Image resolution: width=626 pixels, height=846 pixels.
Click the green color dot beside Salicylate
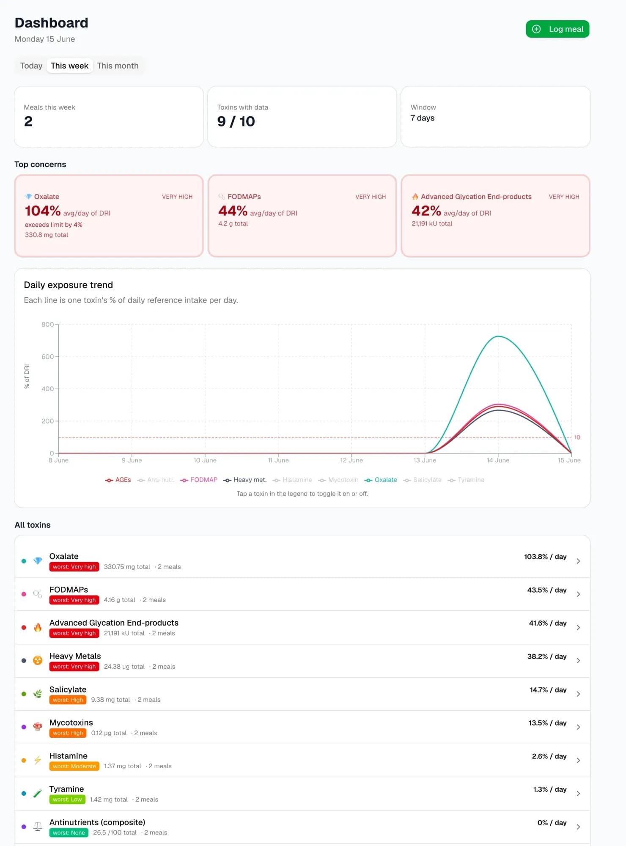pyautogui.click(x=24, y=694)
